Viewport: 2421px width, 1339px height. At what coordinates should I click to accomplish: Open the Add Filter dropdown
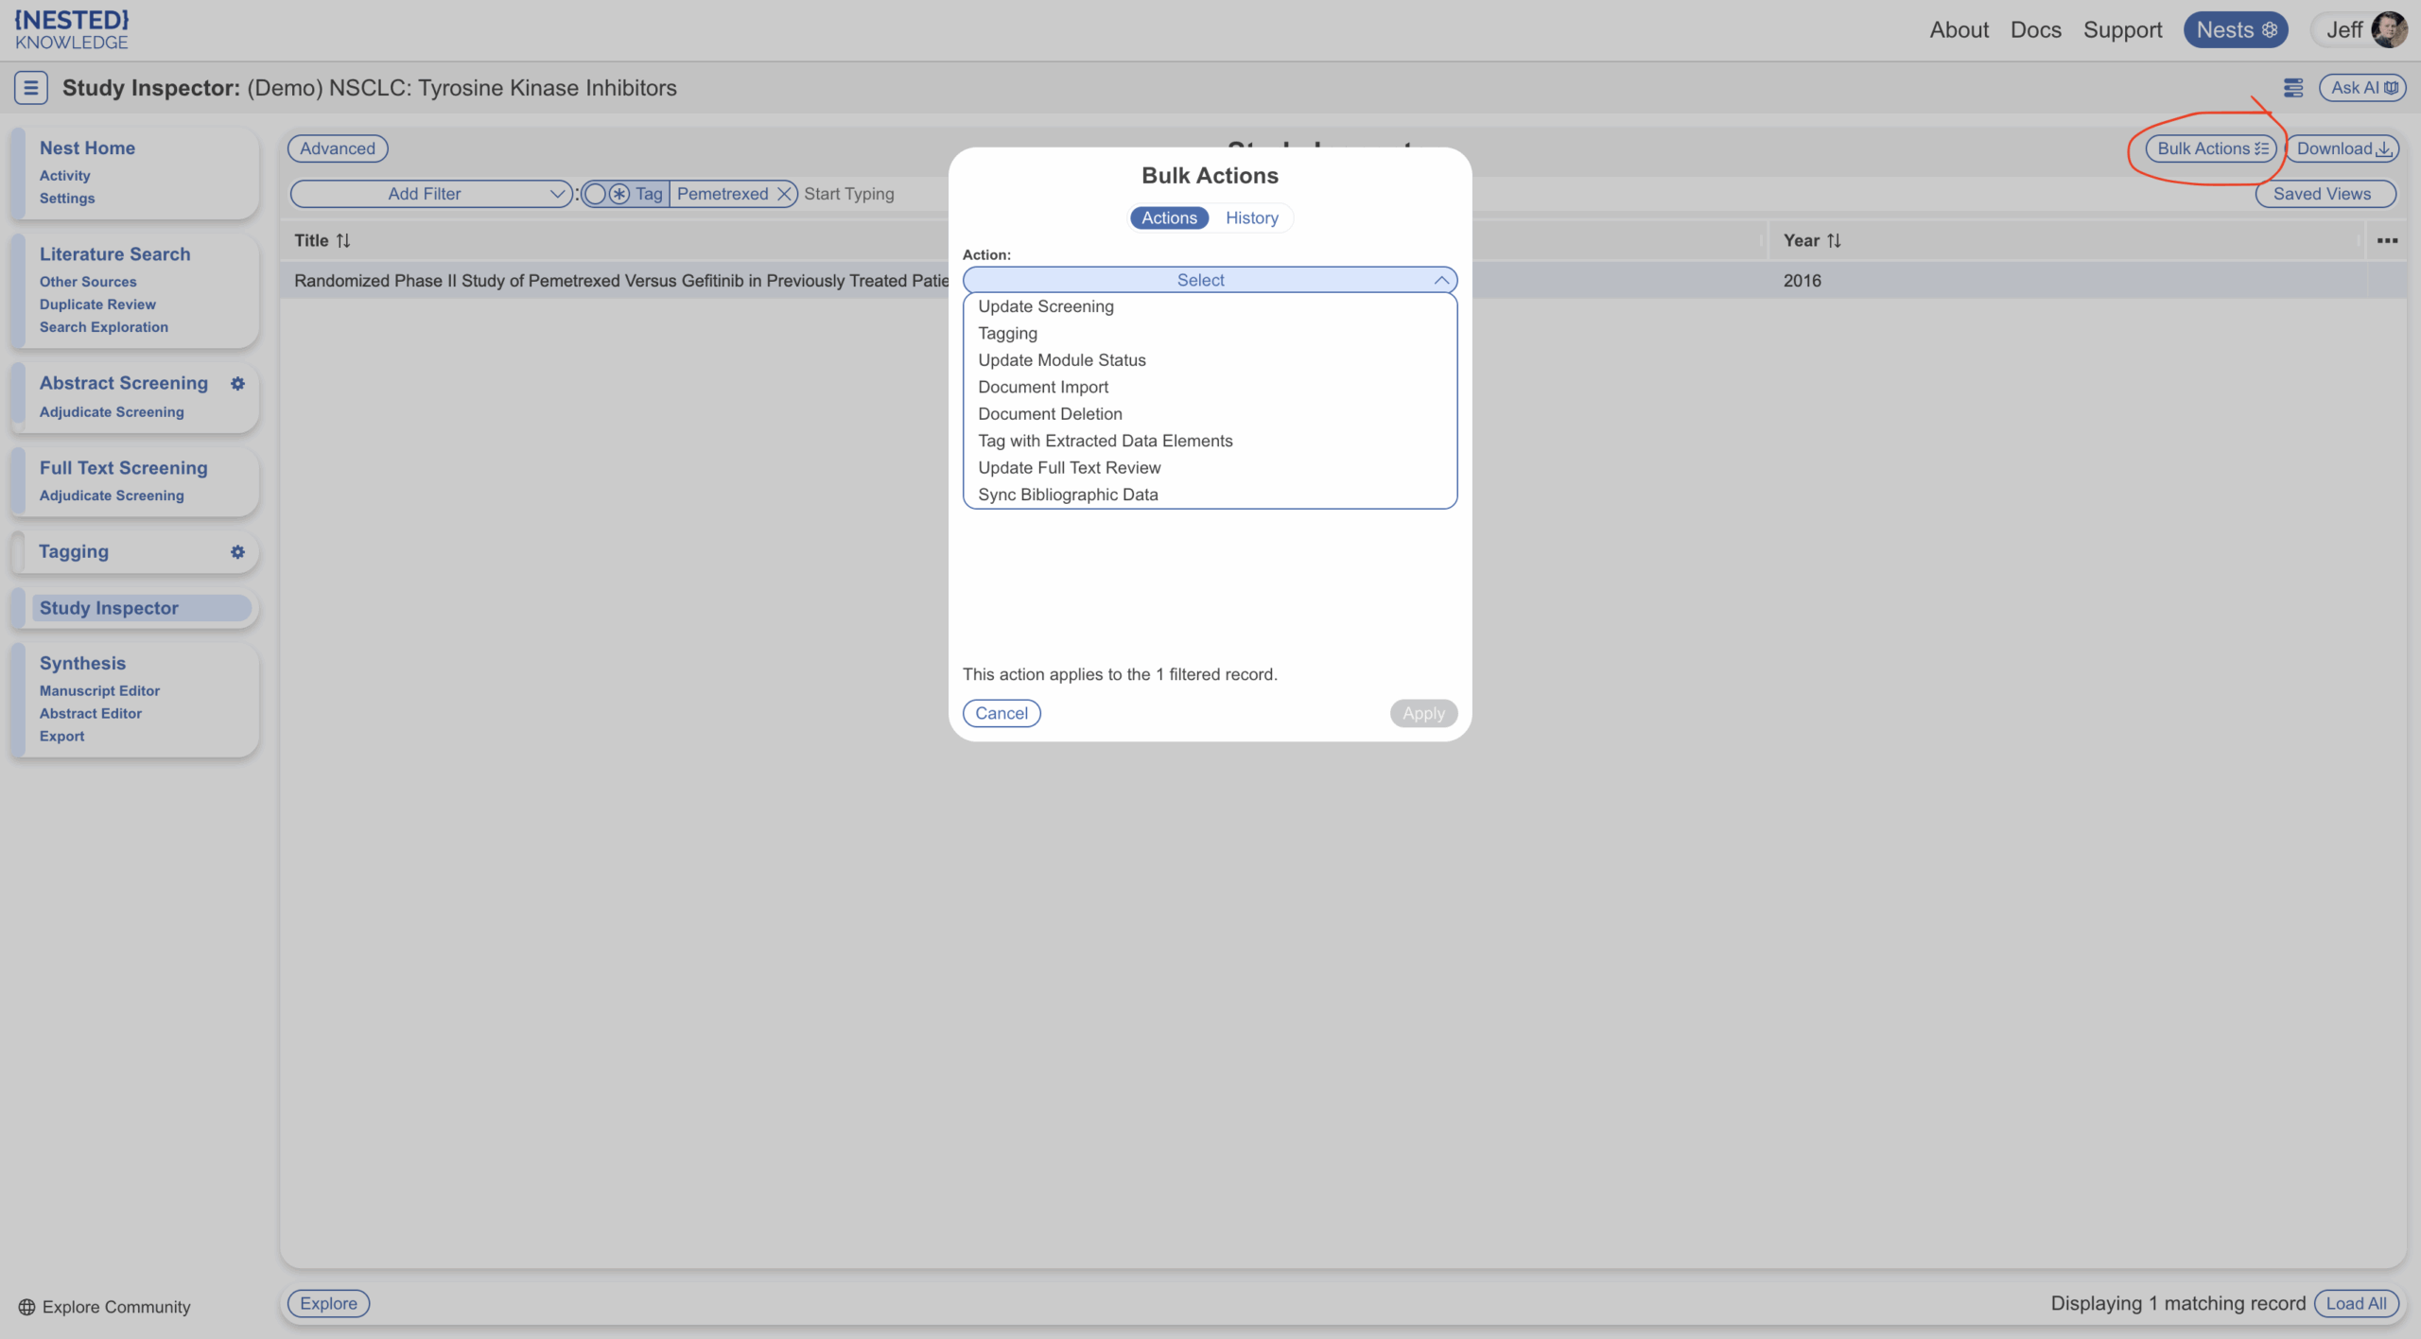(430, 194)
